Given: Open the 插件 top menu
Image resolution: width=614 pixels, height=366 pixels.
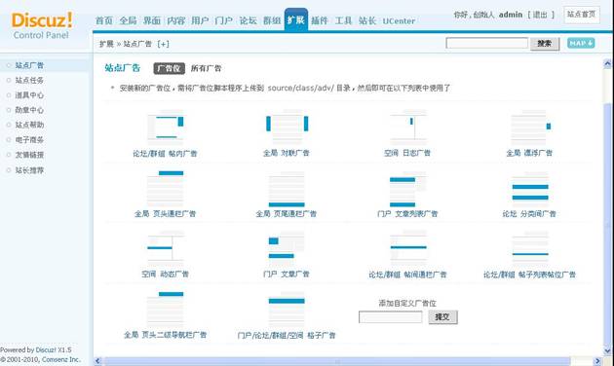Looking at the screenshot, I should (x=320, y=20).
